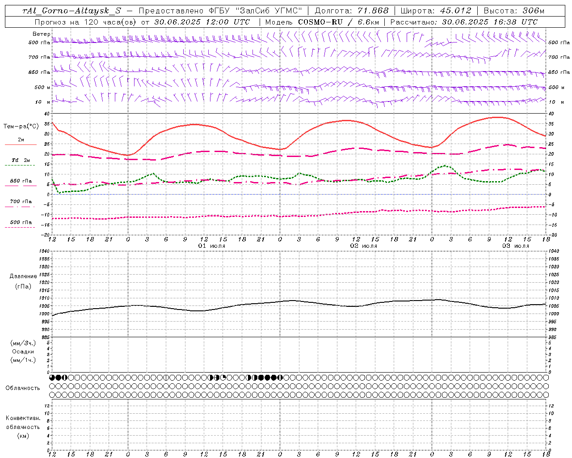The height and width of the screenshot is (458, 572).
Task: Click 'Рассчитано: 30.06.2025 16:38 UTC' timestamp
Action: pos(464,22)
